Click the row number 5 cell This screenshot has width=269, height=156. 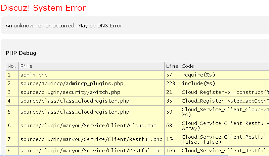12,112
